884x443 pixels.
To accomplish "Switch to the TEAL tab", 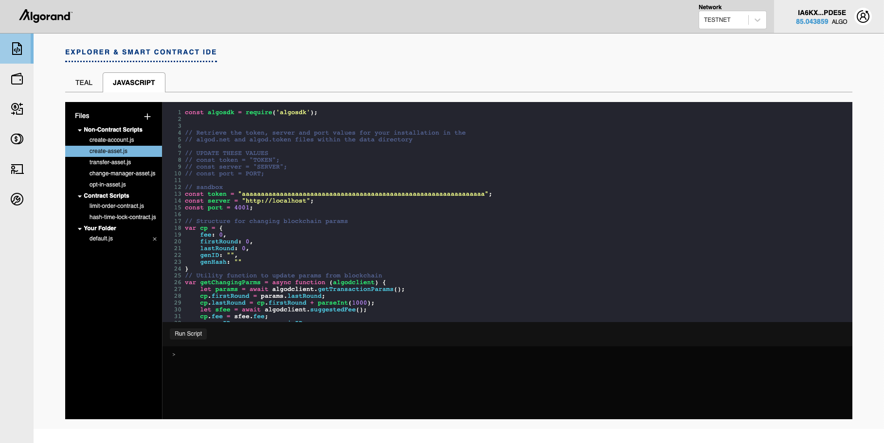I will (83, 82).
